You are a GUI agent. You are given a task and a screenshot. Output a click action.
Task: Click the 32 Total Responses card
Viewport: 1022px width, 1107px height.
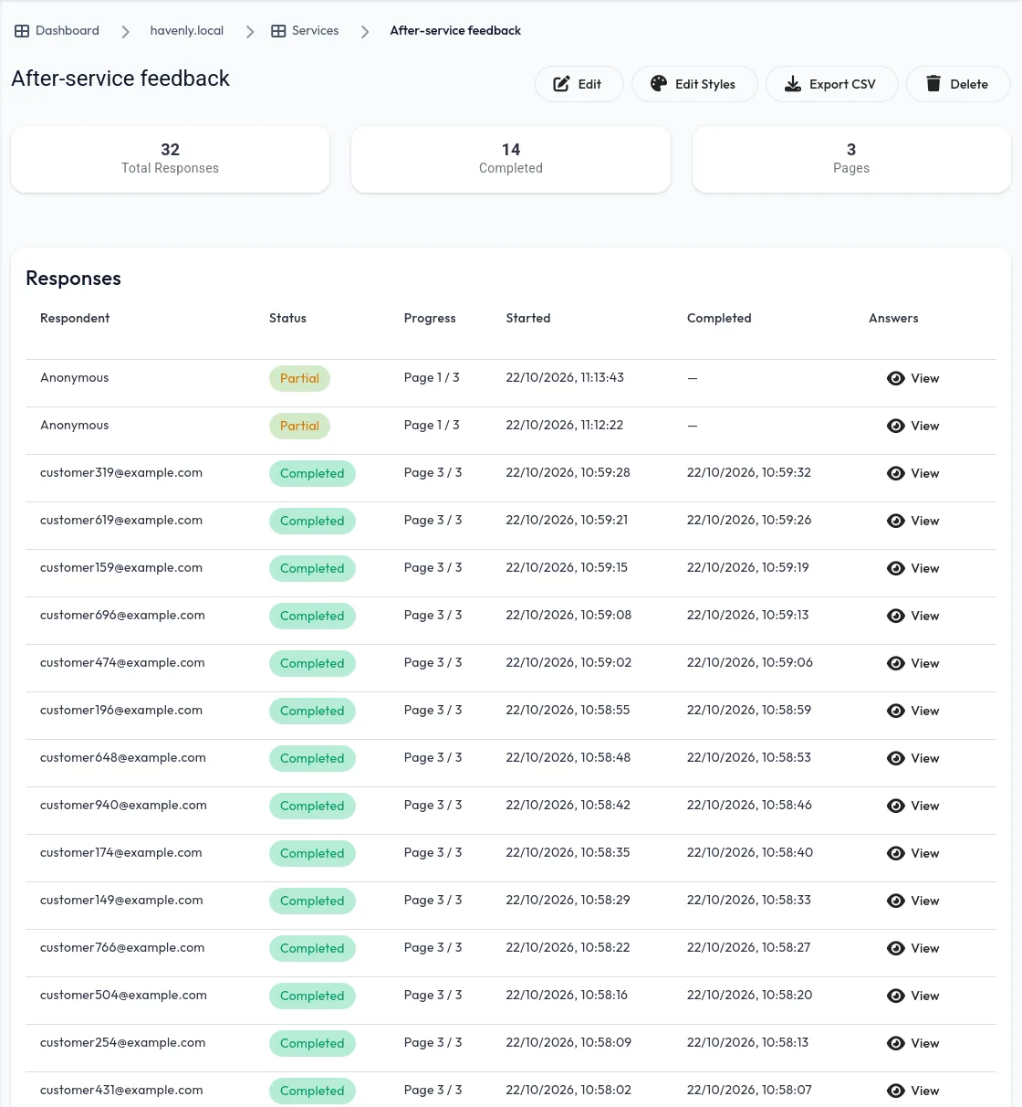(x=170, y=159)
